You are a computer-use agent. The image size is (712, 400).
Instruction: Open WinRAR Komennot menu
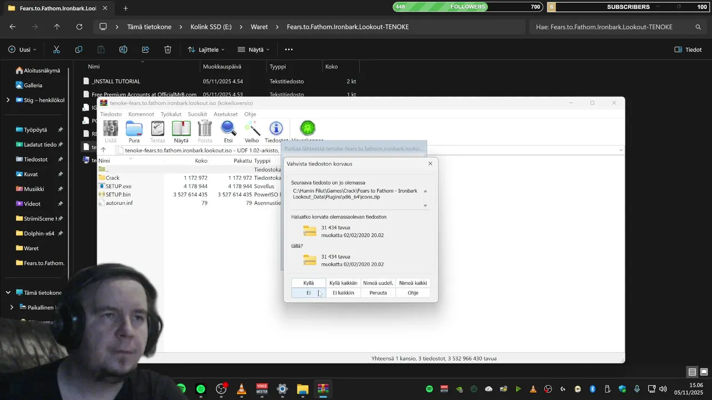click(141, 114)
